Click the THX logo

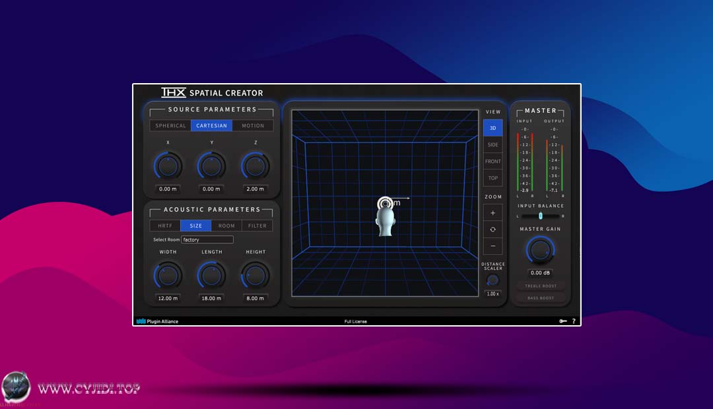[174, 92]
